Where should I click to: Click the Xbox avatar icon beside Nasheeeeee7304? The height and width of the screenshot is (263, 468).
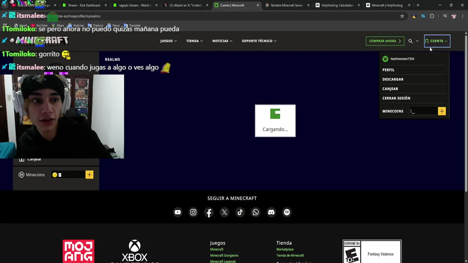[x=385, y=59]
